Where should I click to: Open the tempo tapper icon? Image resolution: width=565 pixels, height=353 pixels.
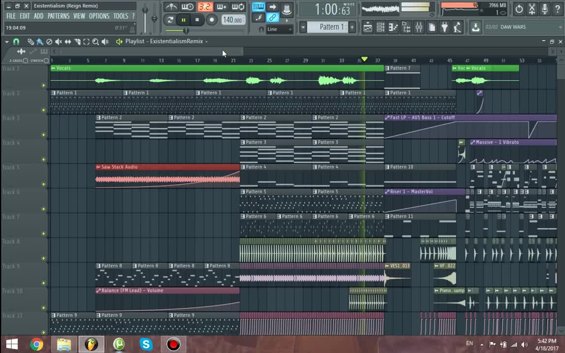point(458,27)
